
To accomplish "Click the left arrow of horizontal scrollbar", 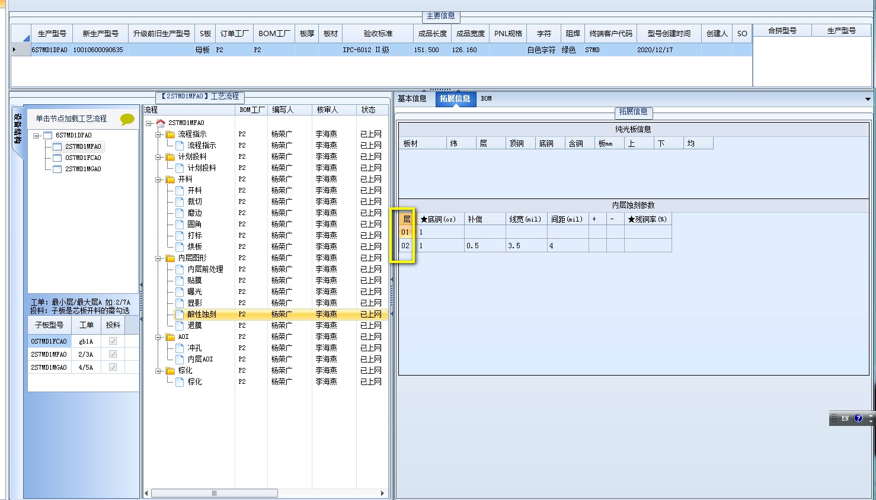I will [x=147, y=493].
